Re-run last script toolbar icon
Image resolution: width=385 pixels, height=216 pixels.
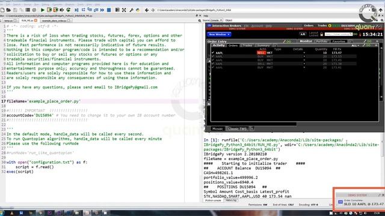68,10
